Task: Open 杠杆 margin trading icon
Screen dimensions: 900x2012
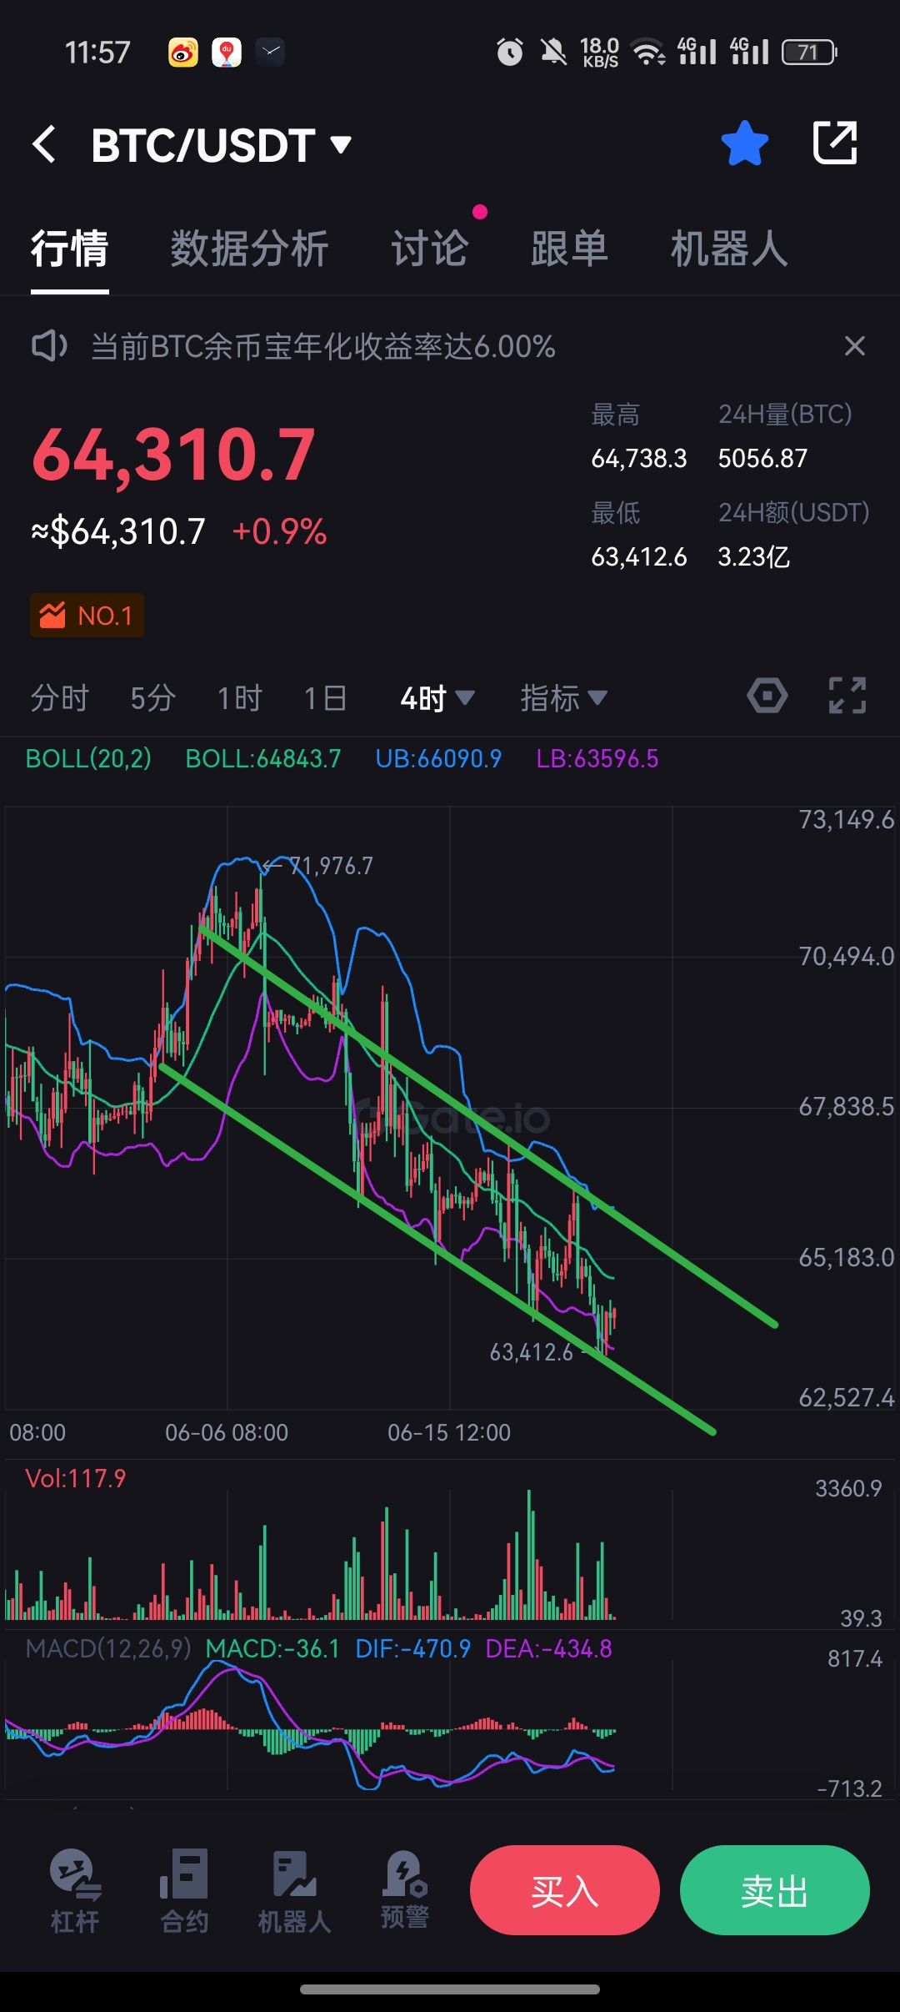Action: [x=75, y=1892]
